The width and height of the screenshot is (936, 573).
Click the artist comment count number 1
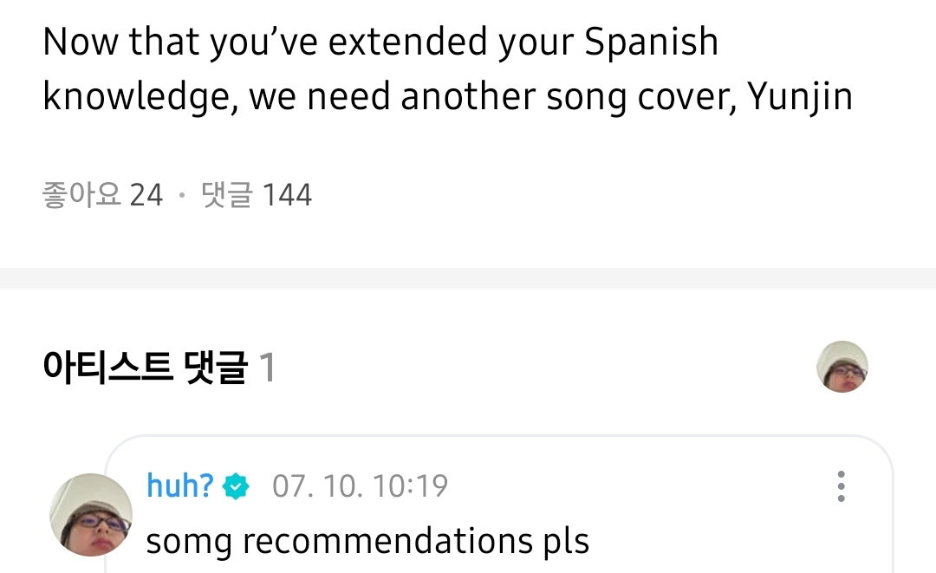(268, 367)
